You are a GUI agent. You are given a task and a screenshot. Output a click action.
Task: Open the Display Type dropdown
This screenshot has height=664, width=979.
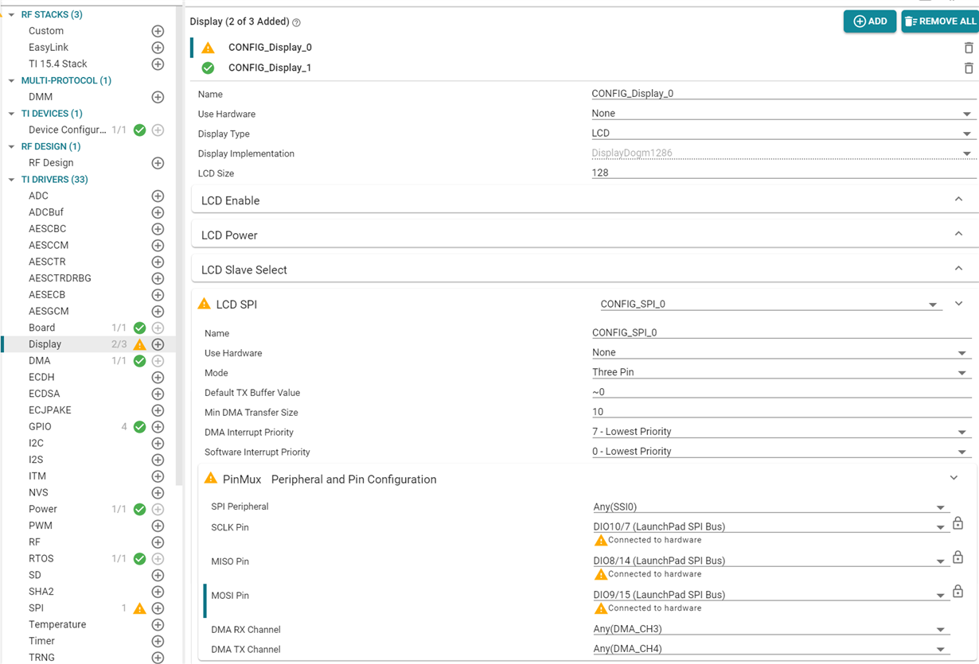(x=783, y=134)
